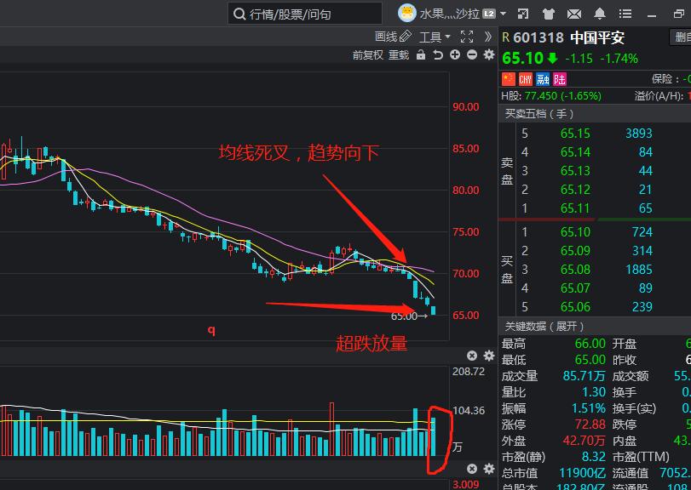Click the zoom-in plus icon above chart
The width and height of the screenshot is (691, 490).
(x=454, y=54)
